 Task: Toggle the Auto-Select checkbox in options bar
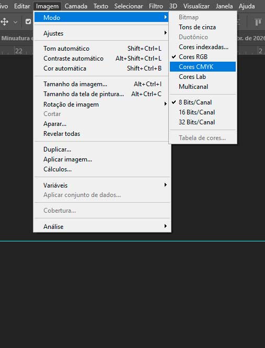28,21
